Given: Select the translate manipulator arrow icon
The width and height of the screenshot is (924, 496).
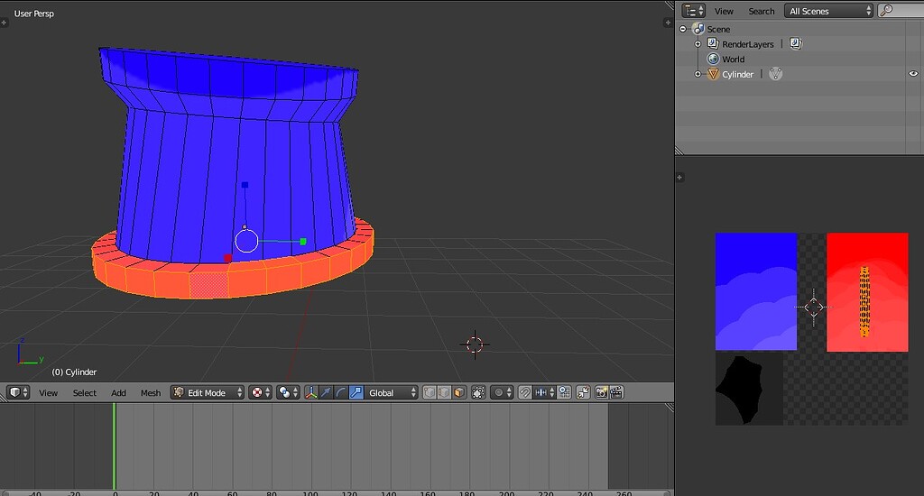Looking at the screenshot, I should click(326, 392).
